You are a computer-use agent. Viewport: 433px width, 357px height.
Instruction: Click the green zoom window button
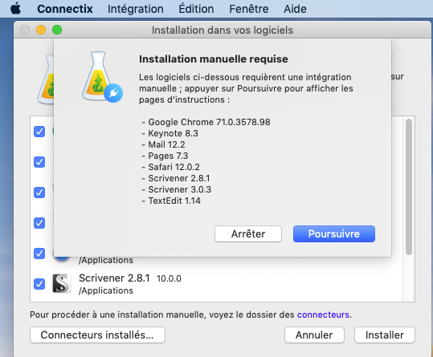[x=57, y=30]
